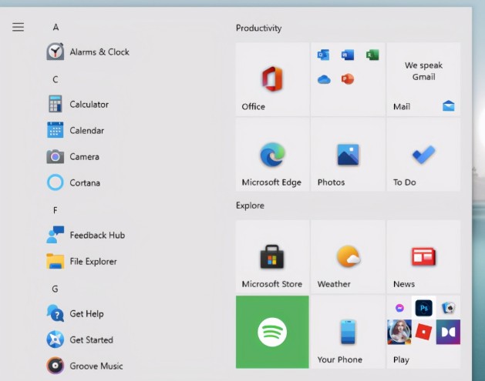Open Get Started app
This screenshot has width=485, height=381.
point(79,340)
